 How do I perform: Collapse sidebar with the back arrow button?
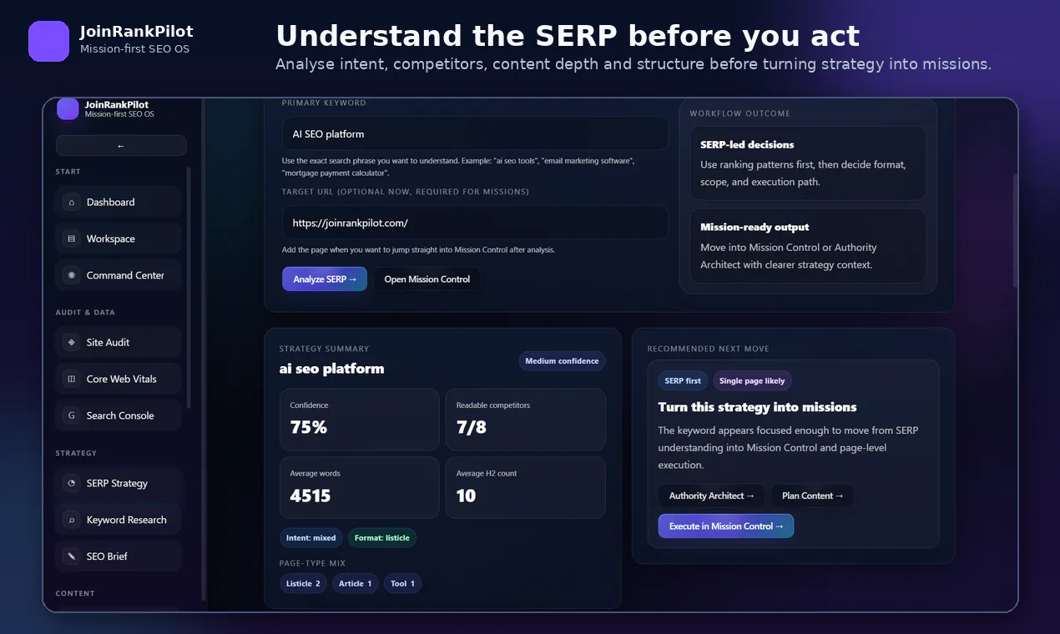(x=121, y=145)
